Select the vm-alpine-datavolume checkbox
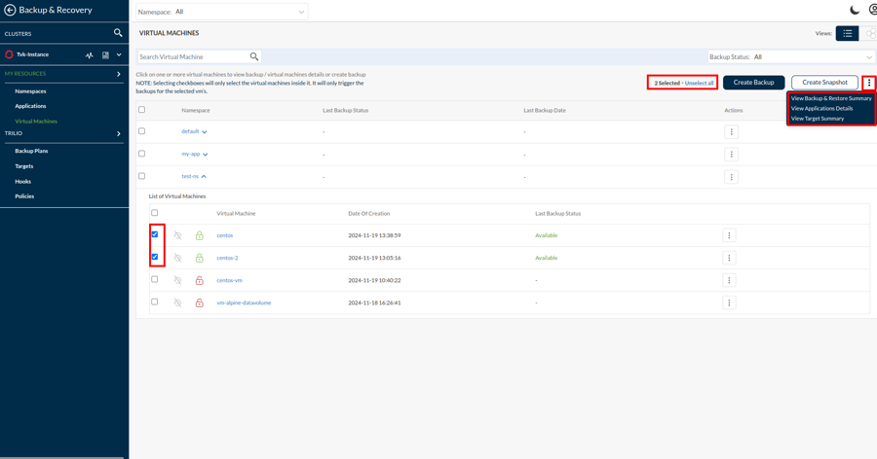877x459 pixels. click(x=155, y=302)
